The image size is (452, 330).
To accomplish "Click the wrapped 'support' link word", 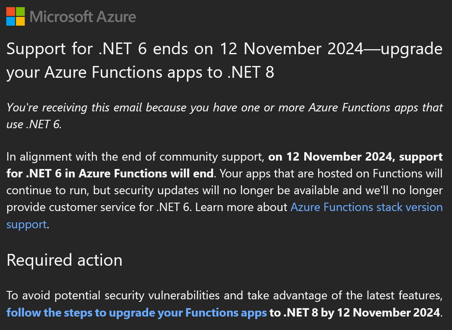I will tap(26, 224).
